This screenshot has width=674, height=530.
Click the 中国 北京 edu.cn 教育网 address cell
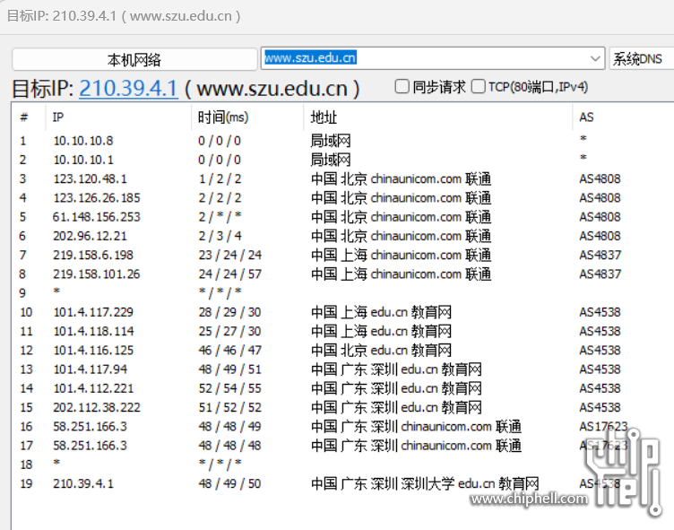click(x=381, y=350)
